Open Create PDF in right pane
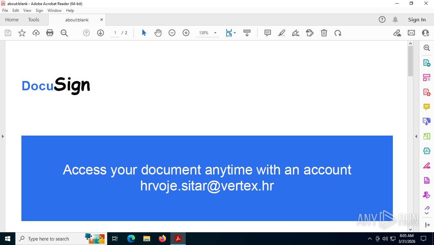This screenshot has width=434, height=245. coord(427,92)
